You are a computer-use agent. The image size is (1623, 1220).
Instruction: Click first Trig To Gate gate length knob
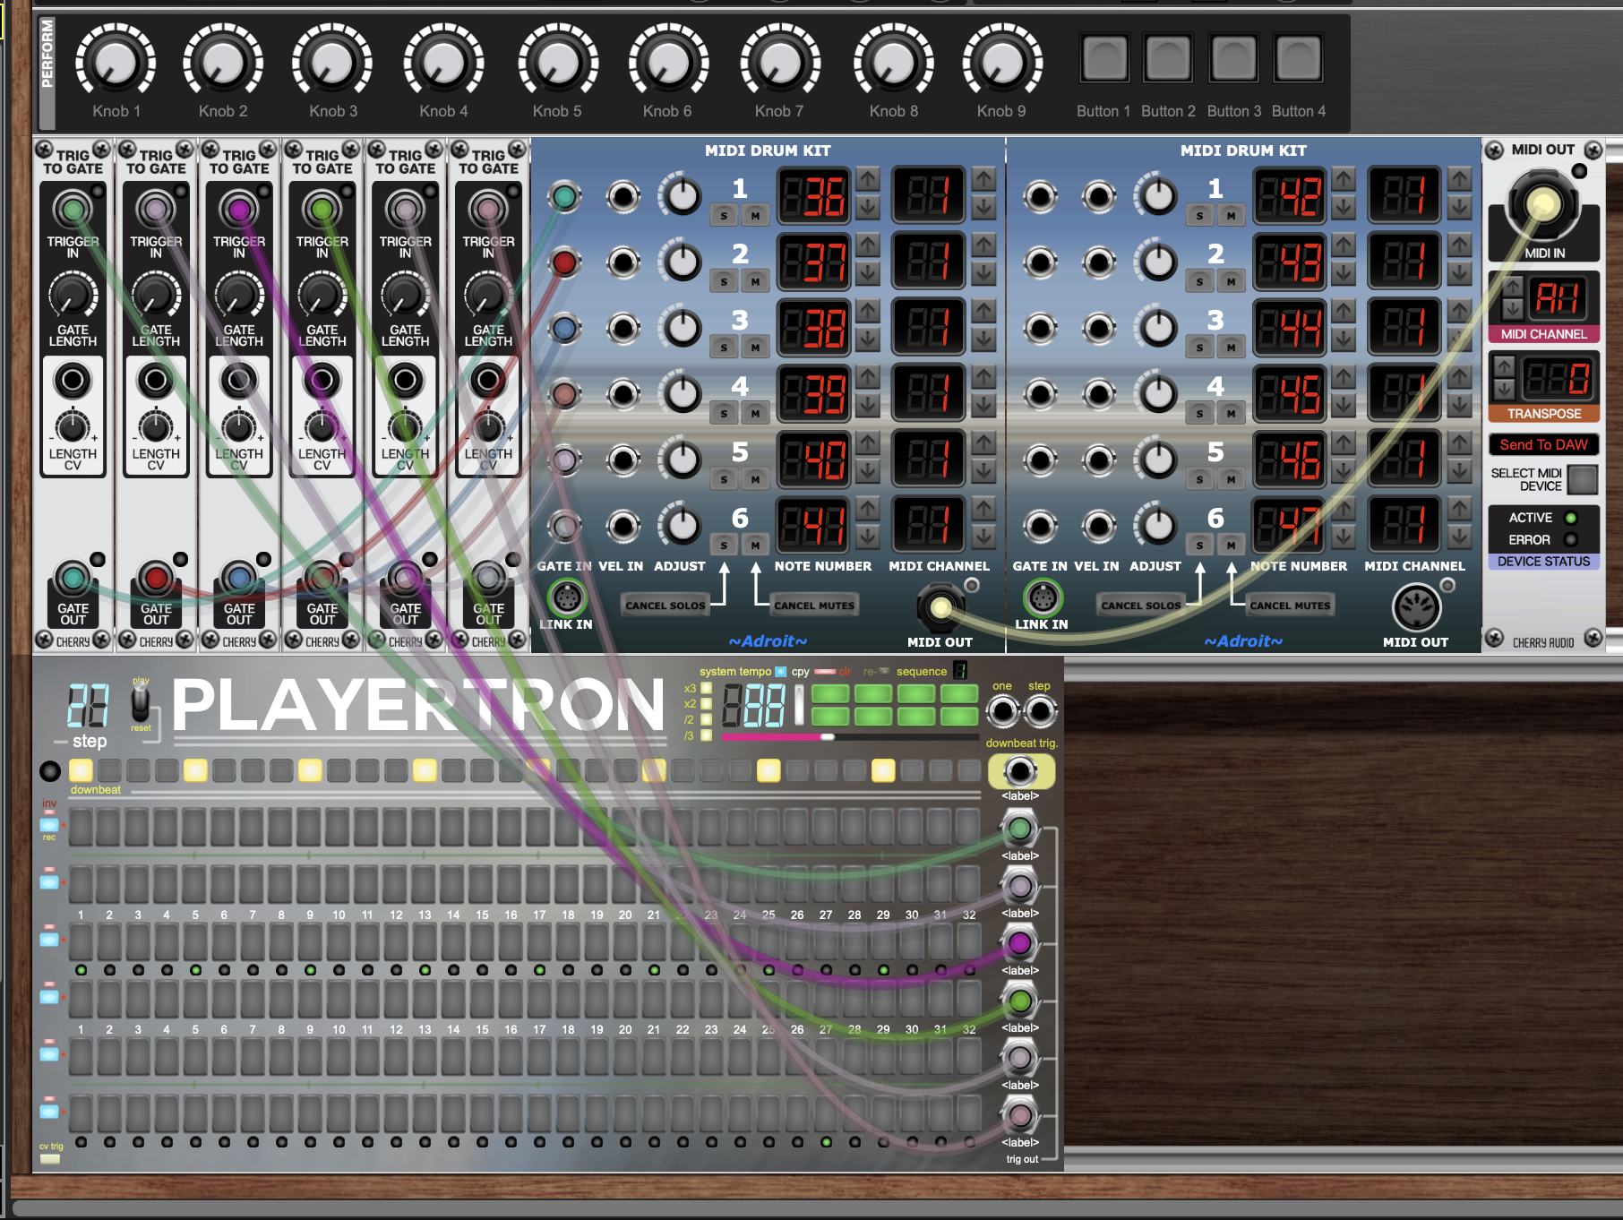(x=73, y=296)
